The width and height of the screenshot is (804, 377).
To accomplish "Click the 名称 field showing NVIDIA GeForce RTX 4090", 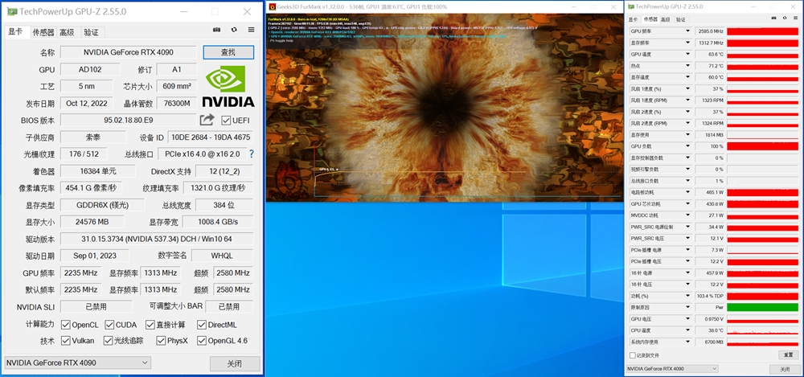I will click(x=128, y=51).
